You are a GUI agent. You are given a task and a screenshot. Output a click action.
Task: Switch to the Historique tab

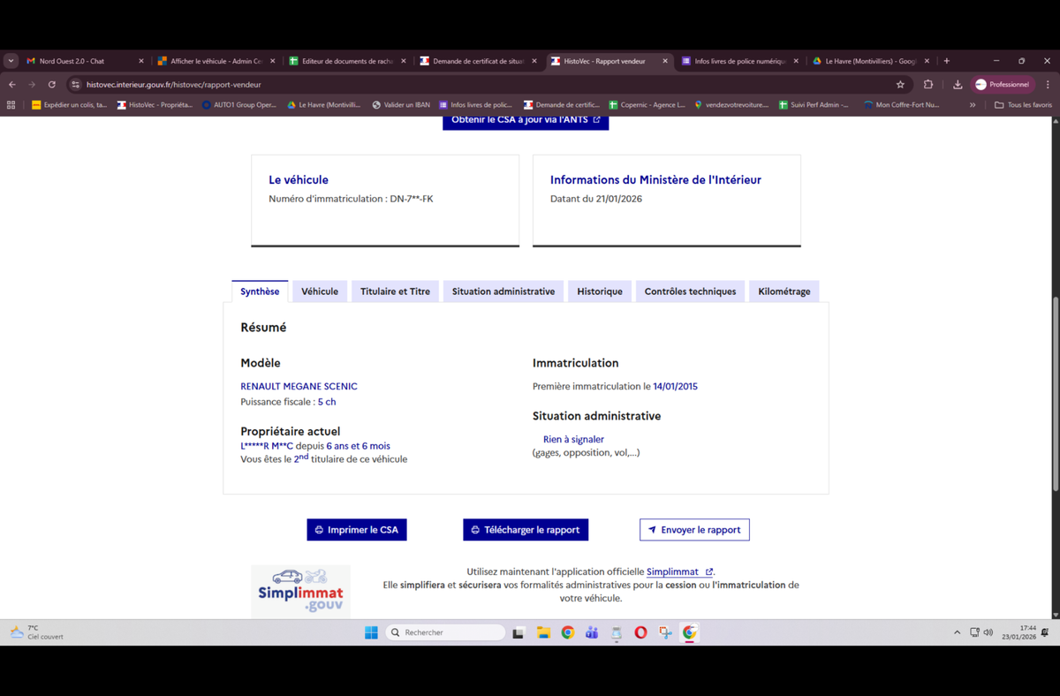(x=600, y=291)
